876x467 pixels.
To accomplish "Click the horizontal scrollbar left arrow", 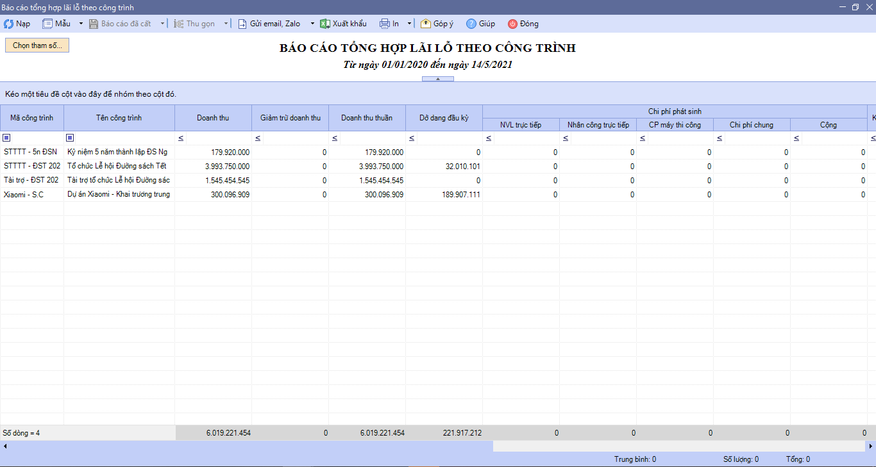I will 5,446.
